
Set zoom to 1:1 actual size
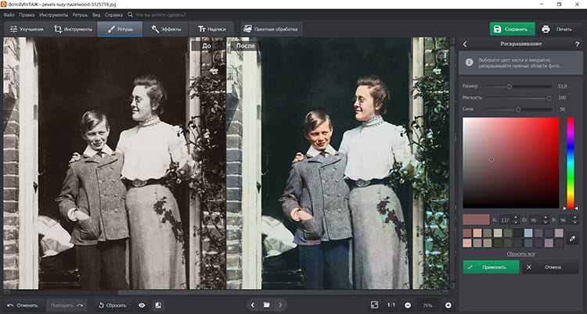coord(391,305)
